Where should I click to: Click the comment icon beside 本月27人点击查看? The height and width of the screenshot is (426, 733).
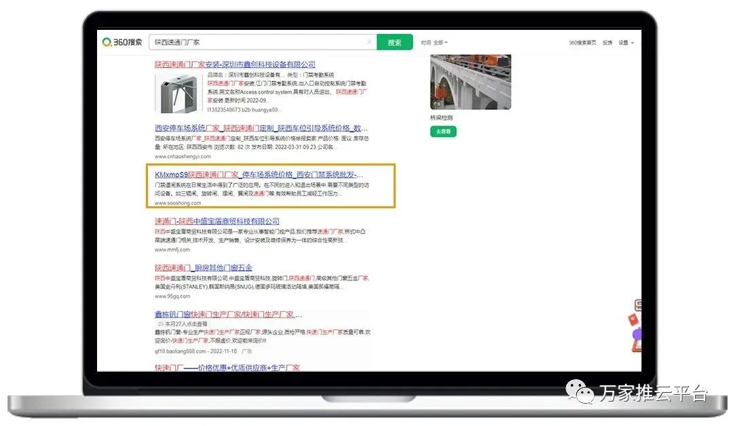(160, 324)
